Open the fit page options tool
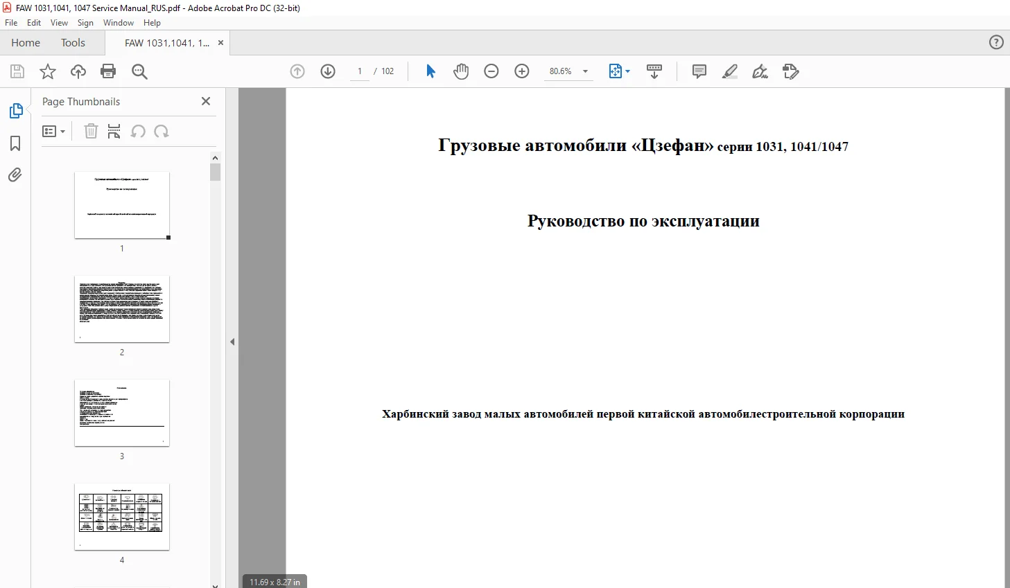 (x=619, y=71)
